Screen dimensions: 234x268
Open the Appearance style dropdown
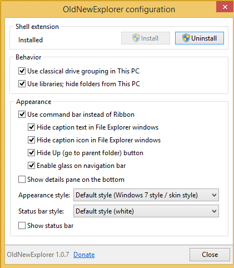coord(146,195)
